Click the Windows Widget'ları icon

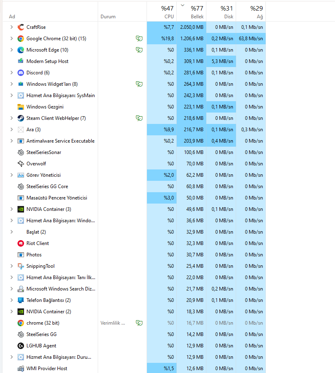(x=21, y=84)
